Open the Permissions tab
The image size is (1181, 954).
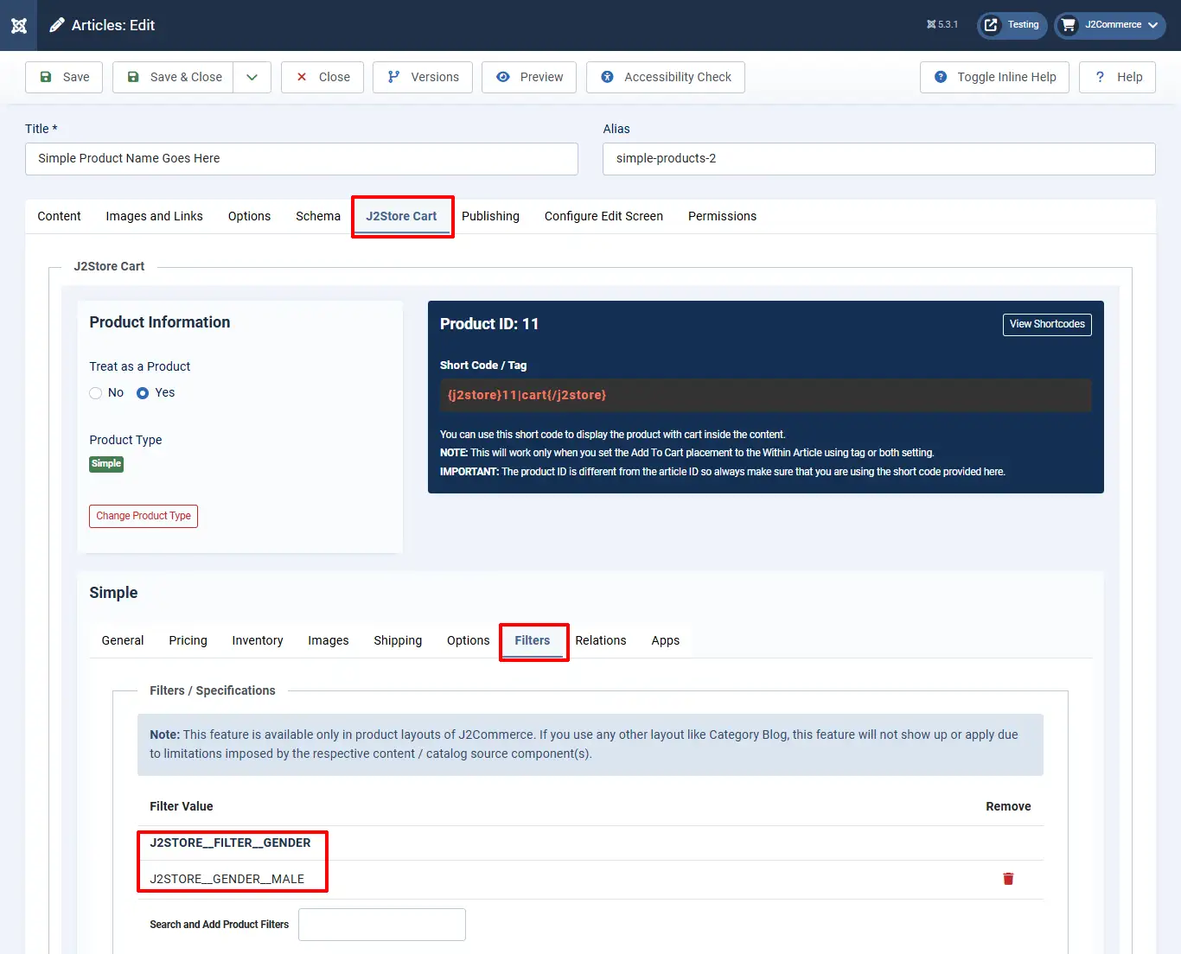point(722,216)
